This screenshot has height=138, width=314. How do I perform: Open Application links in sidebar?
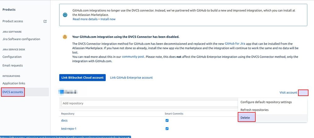point(14,83)
